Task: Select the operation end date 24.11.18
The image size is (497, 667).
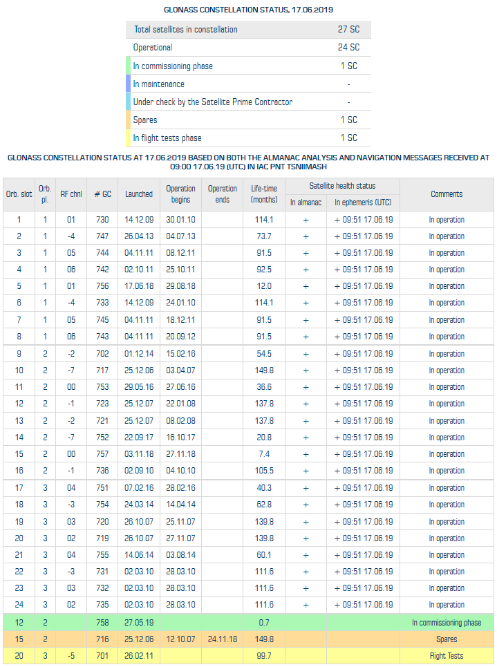Action: click(223, 639)
